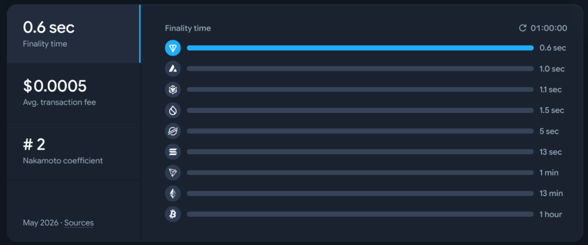
Task: Click the gray 1 hour Bitcoin bar
Action: pyautogui.click(x=360, y=214)
